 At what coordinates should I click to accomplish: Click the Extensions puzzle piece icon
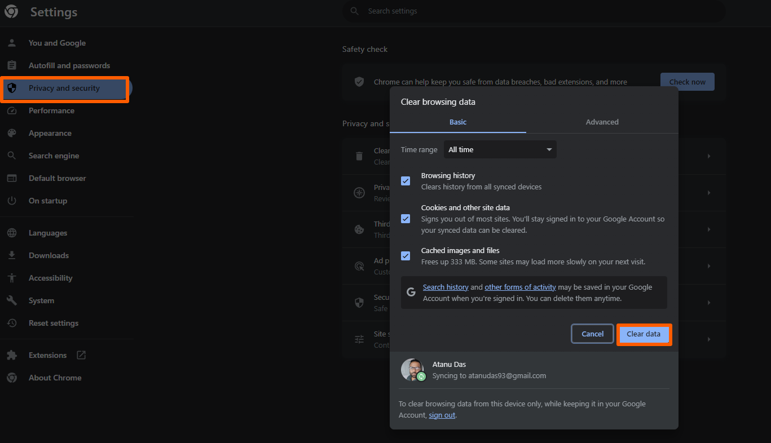(12, 355)
